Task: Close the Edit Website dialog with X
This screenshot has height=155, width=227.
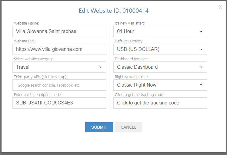Action: pos(220,7)
